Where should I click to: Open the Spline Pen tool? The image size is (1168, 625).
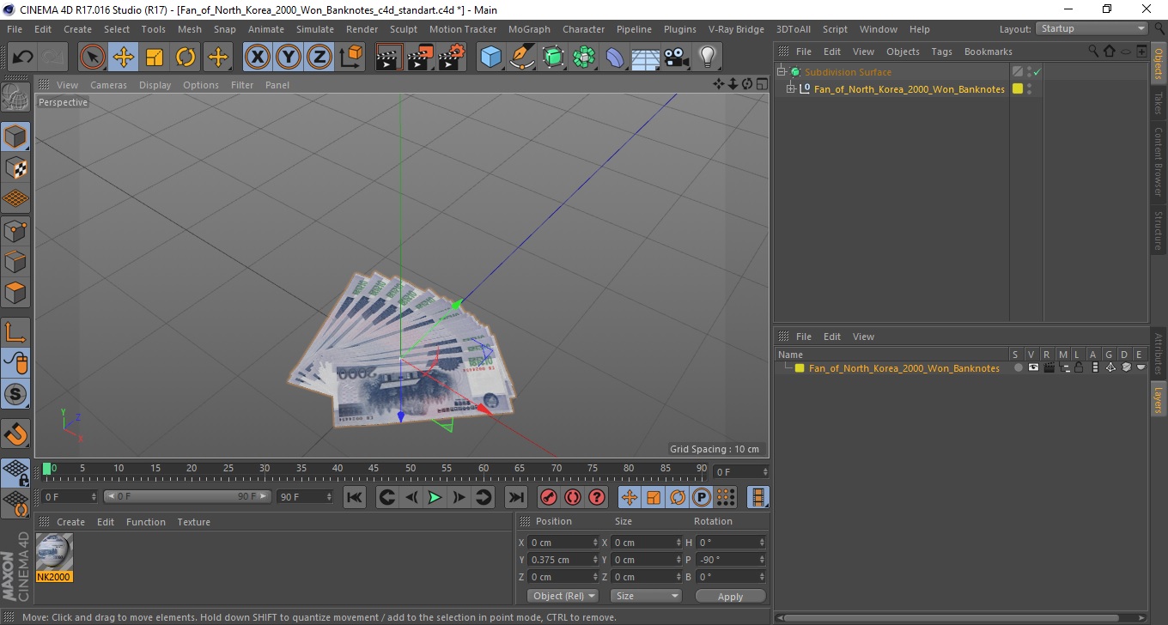point(522,58)
